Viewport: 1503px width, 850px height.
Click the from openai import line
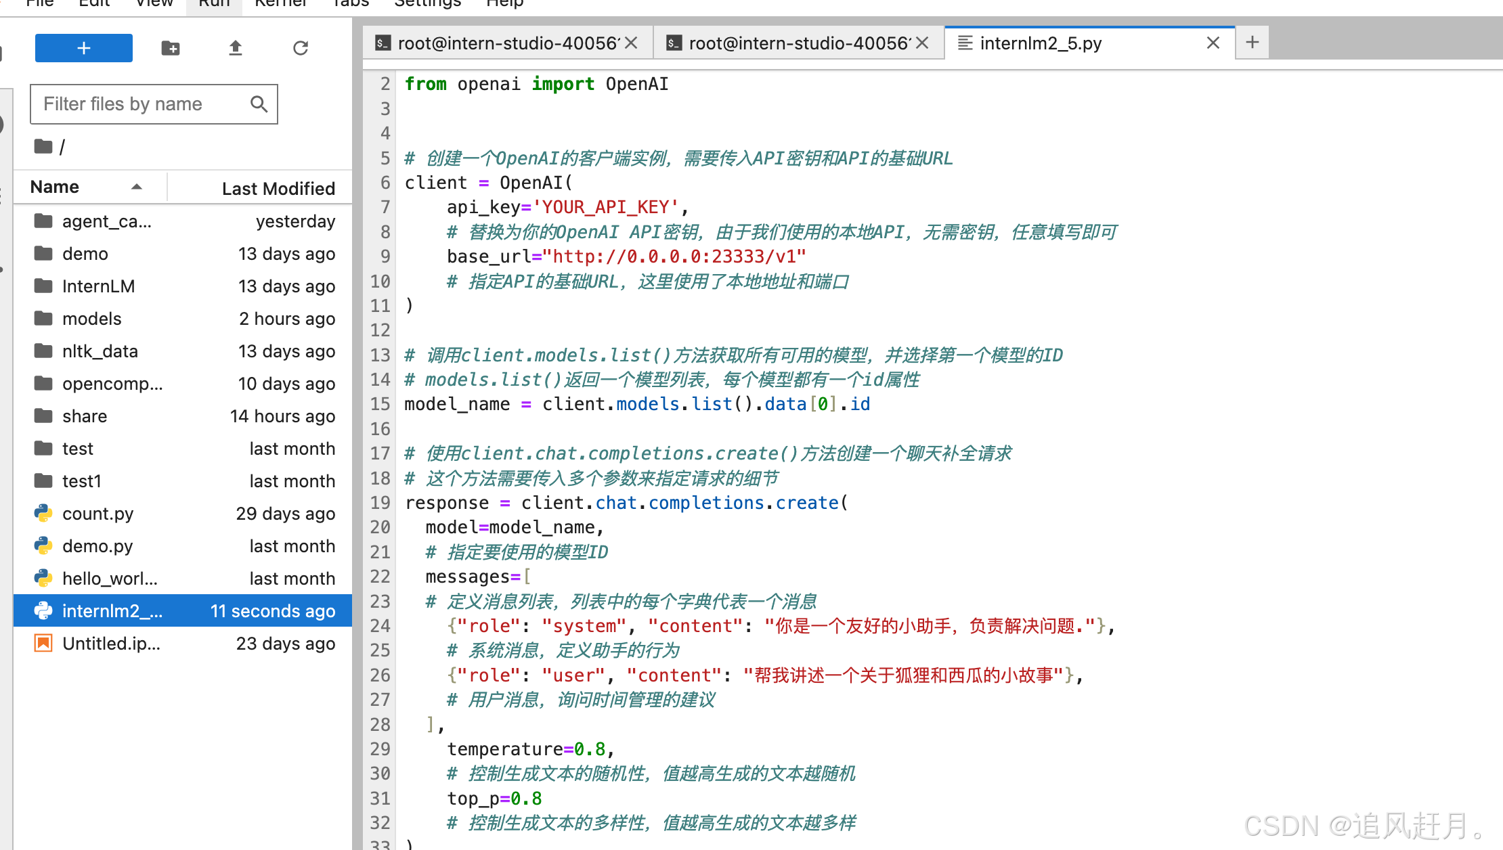pos(536,84)
